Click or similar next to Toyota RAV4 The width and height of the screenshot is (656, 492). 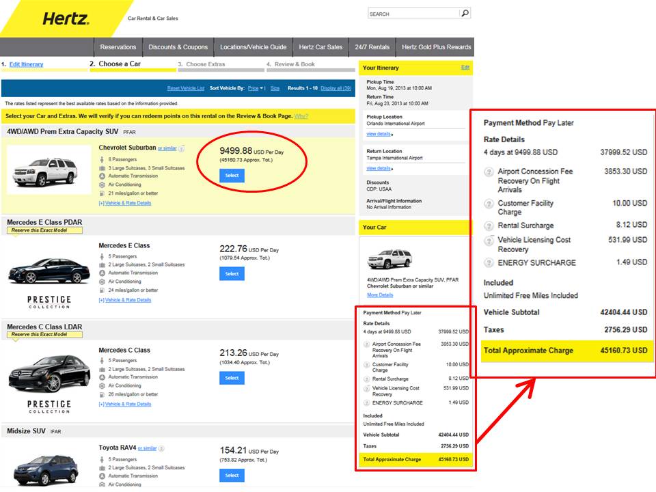tap(148, 448)
